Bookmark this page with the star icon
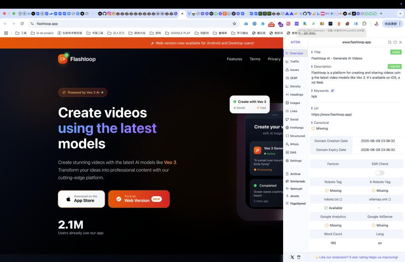Viewport: 405px width, 262px height. (x=234, y=24)
